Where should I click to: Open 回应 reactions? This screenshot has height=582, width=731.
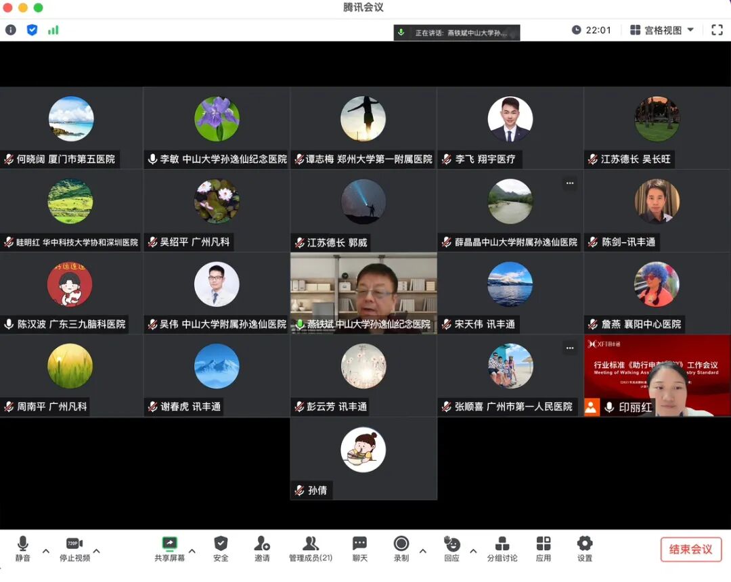(x=451, y=549)
